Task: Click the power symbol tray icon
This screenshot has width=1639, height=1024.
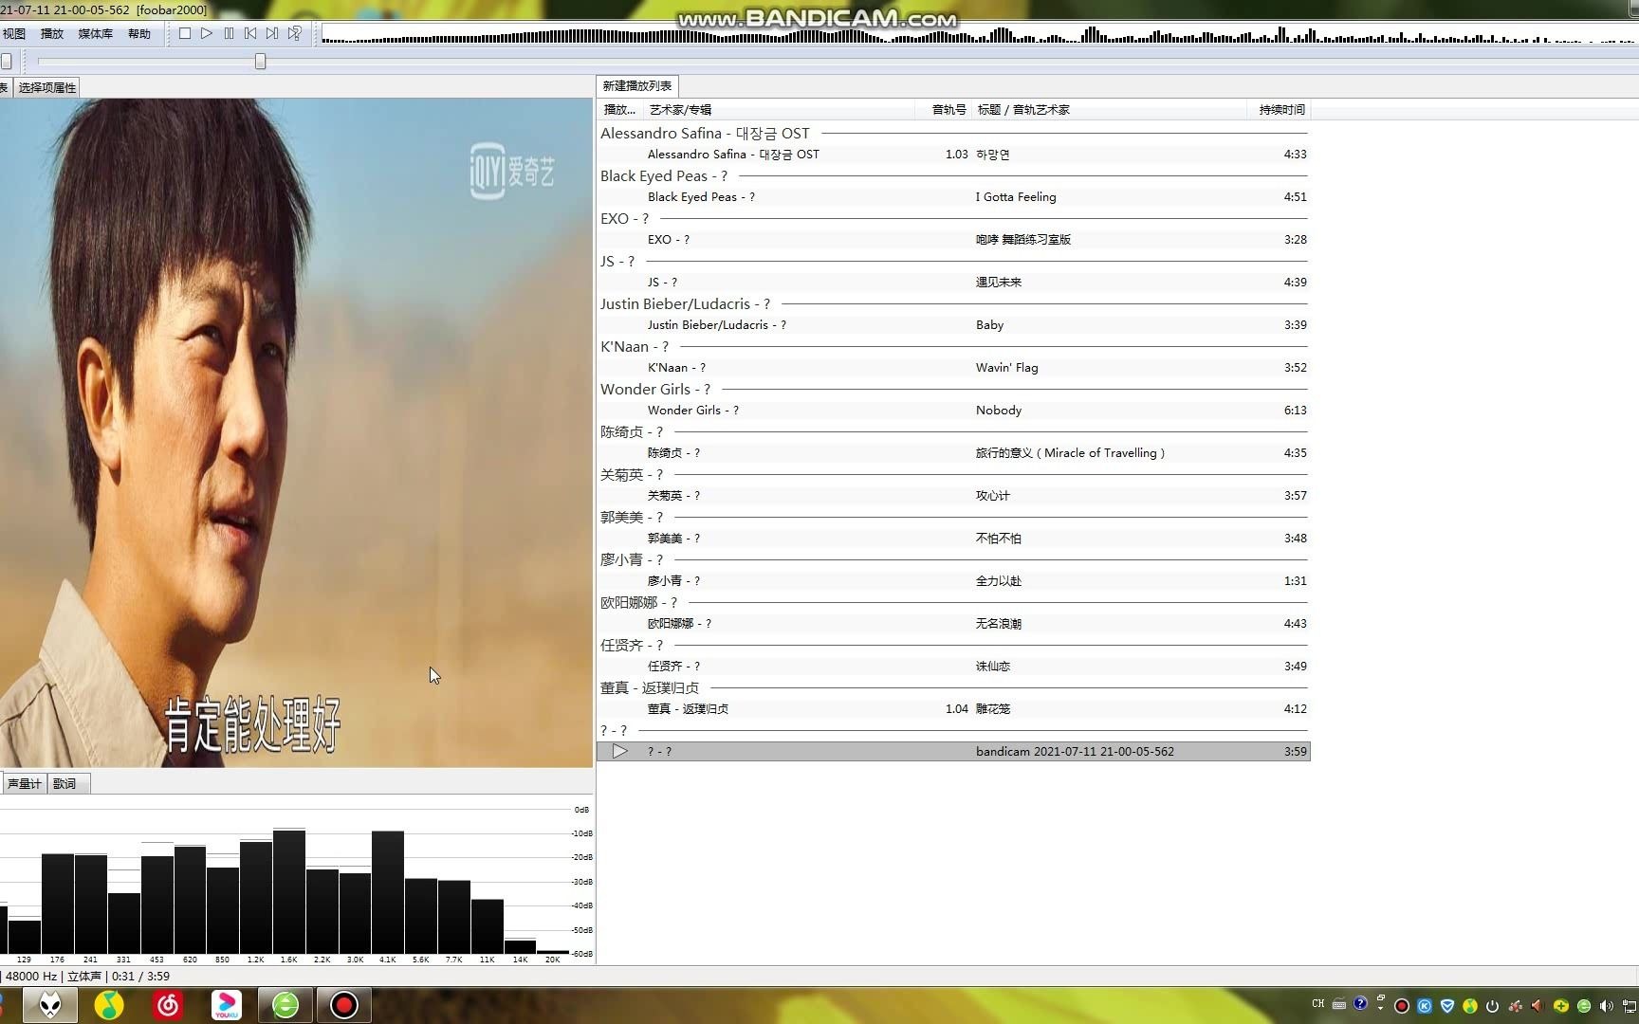Action: coord(1492,1006)
